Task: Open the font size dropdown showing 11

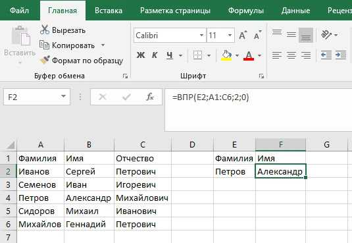Action: (x=230, y=36)
